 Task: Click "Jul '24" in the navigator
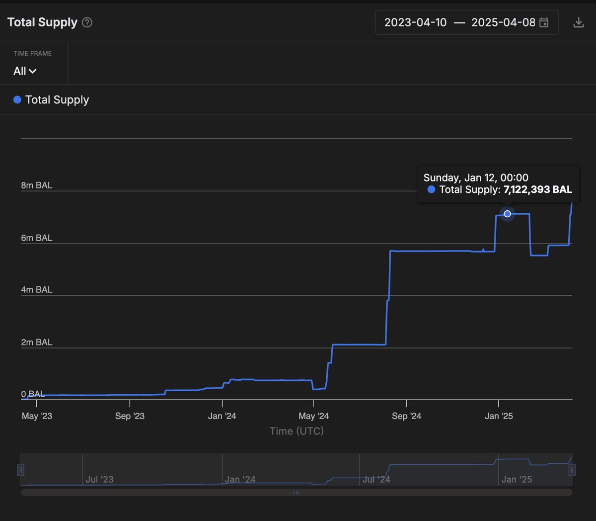point(376,480)
